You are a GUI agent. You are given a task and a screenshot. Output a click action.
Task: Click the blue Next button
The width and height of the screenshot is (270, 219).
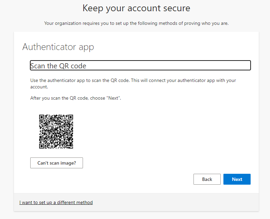click(x=237, y=179)
